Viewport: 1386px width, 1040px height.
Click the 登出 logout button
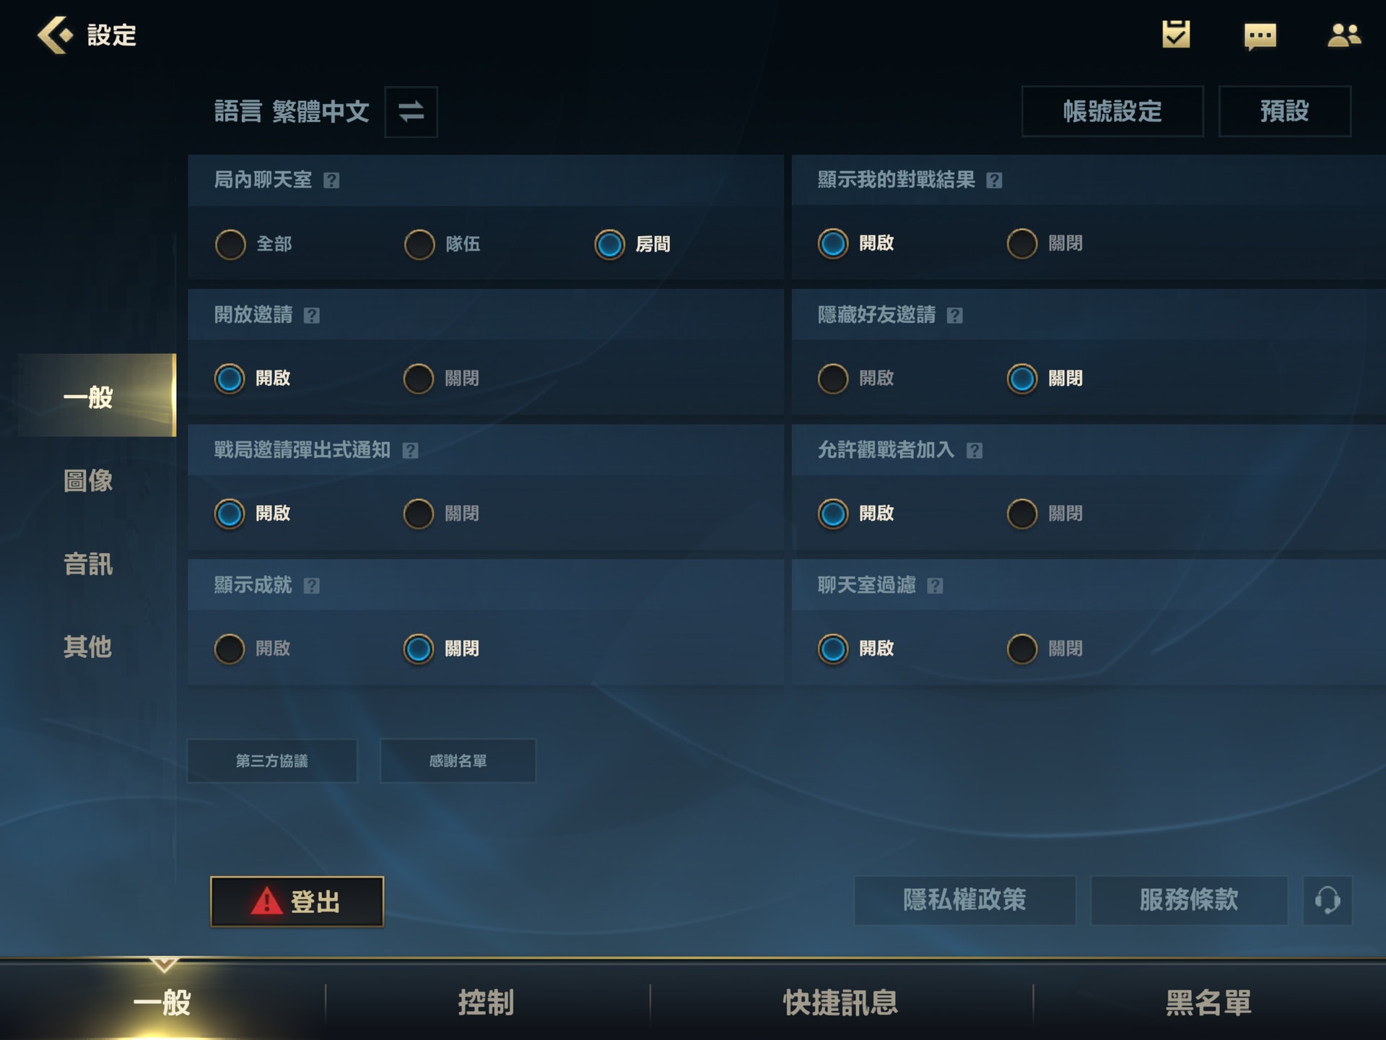(297, 901)
